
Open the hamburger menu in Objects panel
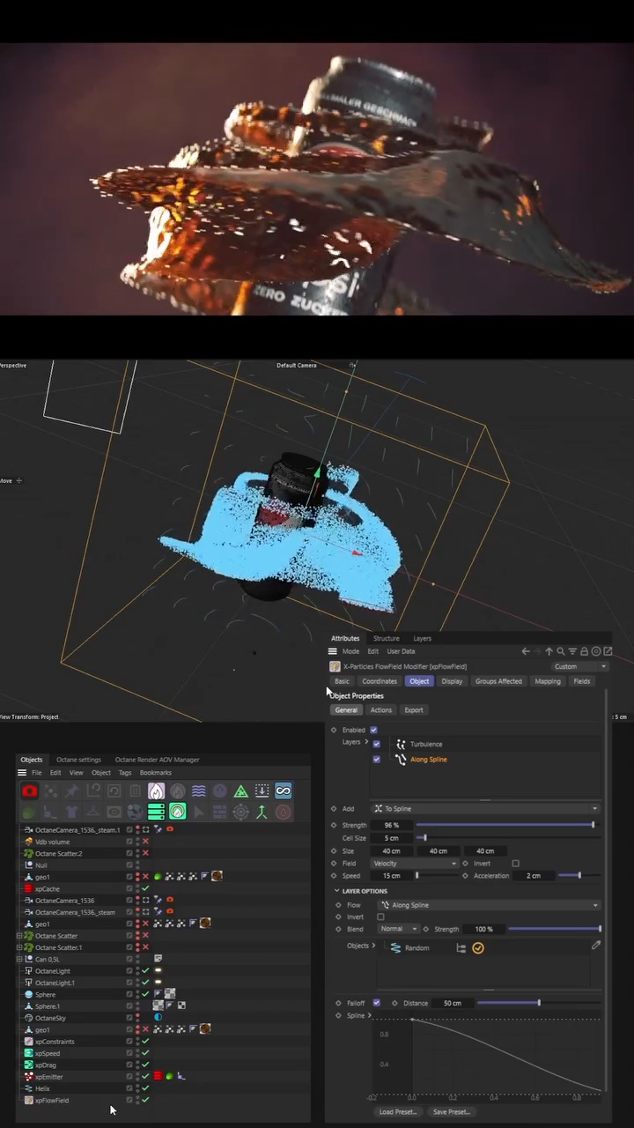(22, 773)
